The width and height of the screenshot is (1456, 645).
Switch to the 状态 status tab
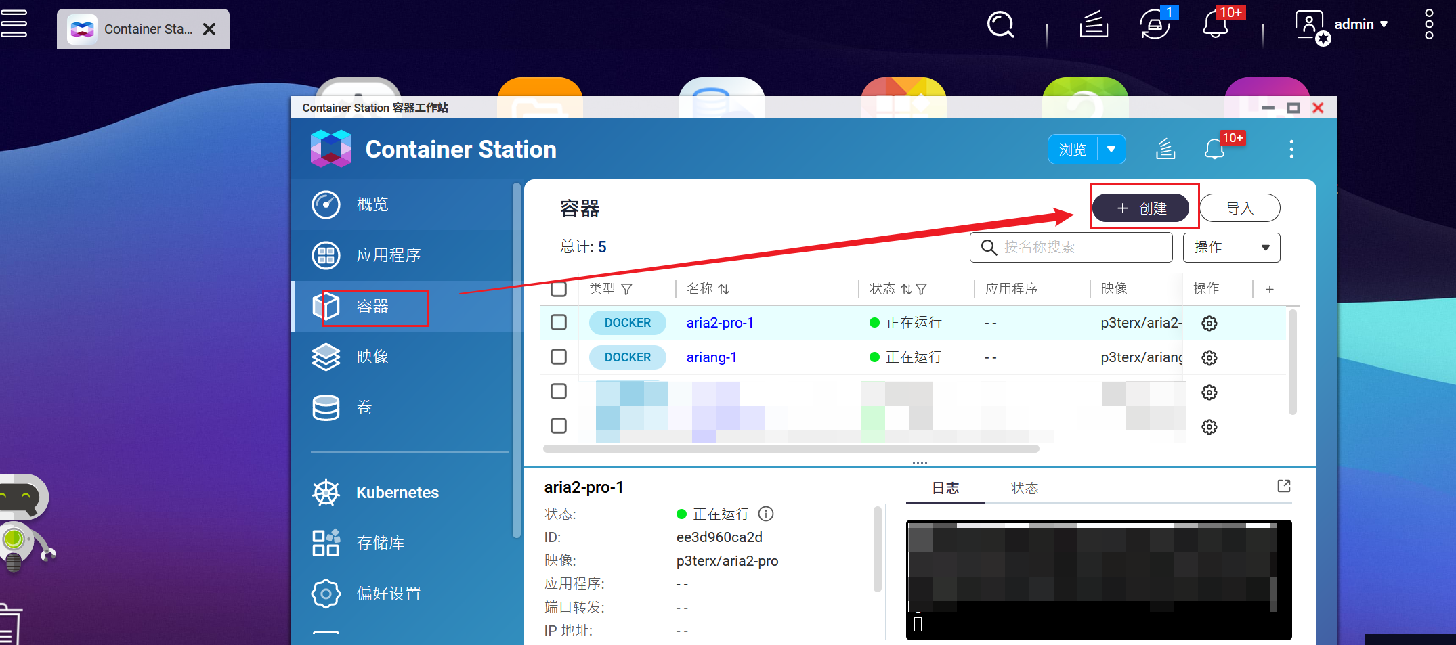(1025, 488)
